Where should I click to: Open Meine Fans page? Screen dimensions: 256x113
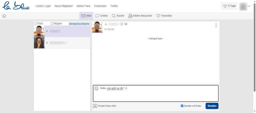click(x=83, y=6)
